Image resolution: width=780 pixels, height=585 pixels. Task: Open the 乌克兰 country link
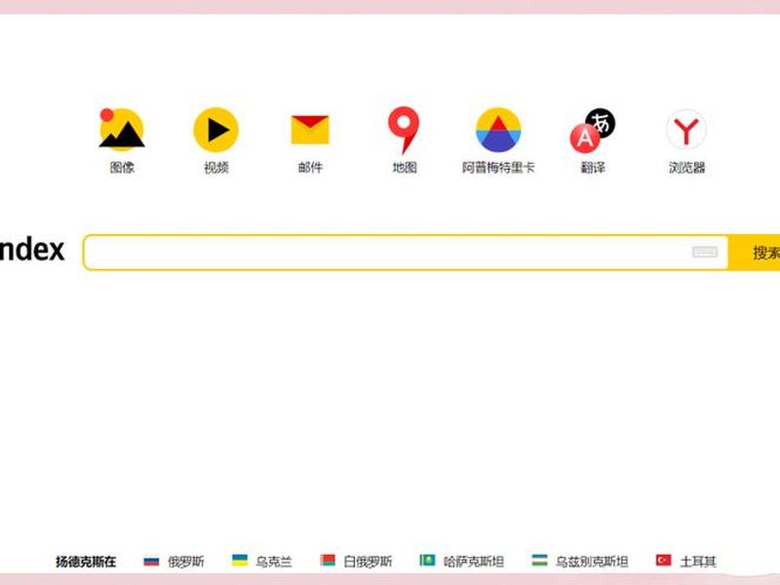pos(274,562)
